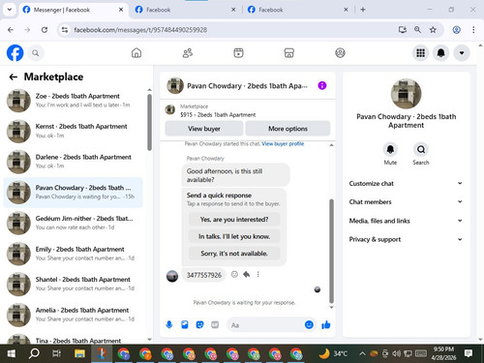Viewport: 484px width, 363px height.
Task: Send quick reply 'In talks. I'll let you know.'
Action: (234, 236)
